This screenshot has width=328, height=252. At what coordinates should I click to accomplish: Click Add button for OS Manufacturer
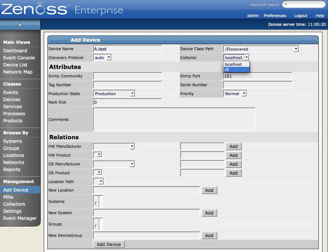(233, 164)
